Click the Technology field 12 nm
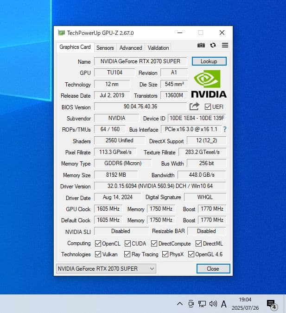The height and width of the screenshot is (313, 286). (x=112, y=84)
